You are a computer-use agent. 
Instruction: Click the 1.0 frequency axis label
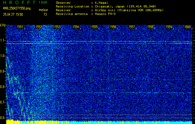click(x=2, y=56)
